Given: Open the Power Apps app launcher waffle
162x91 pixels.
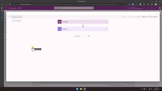Looking at the screenshot, I should (x=6, y=8).
